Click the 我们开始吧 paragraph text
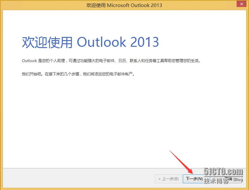The height and width of the screenshot is (190, 249). (x=79, y=74)
